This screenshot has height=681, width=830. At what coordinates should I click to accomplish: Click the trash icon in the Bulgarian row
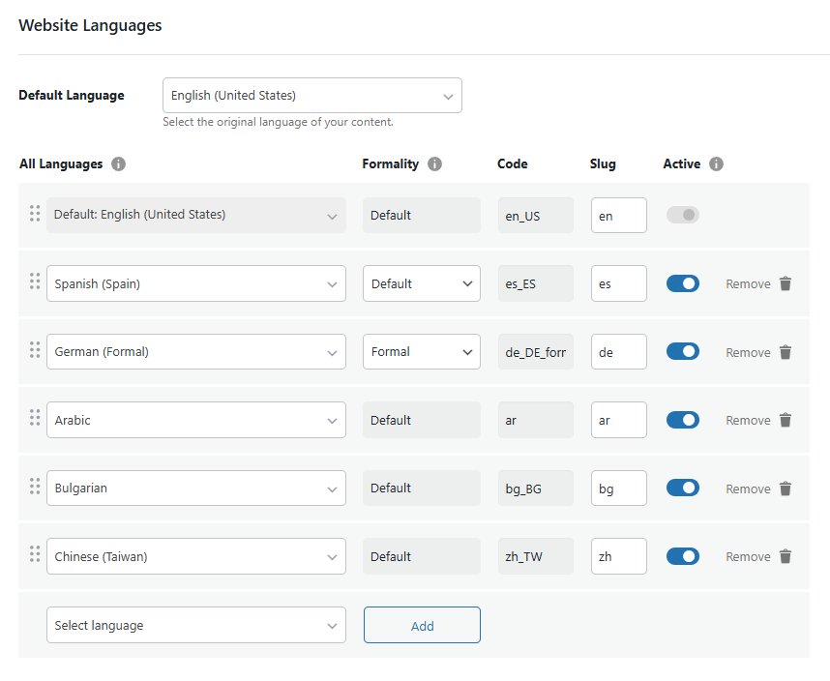click(786, 489)
